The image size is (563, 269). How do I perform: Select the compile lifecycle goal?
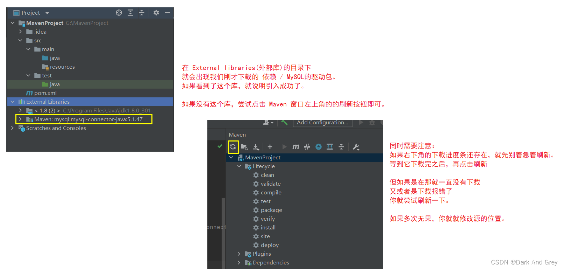click(x=267, y=192)
